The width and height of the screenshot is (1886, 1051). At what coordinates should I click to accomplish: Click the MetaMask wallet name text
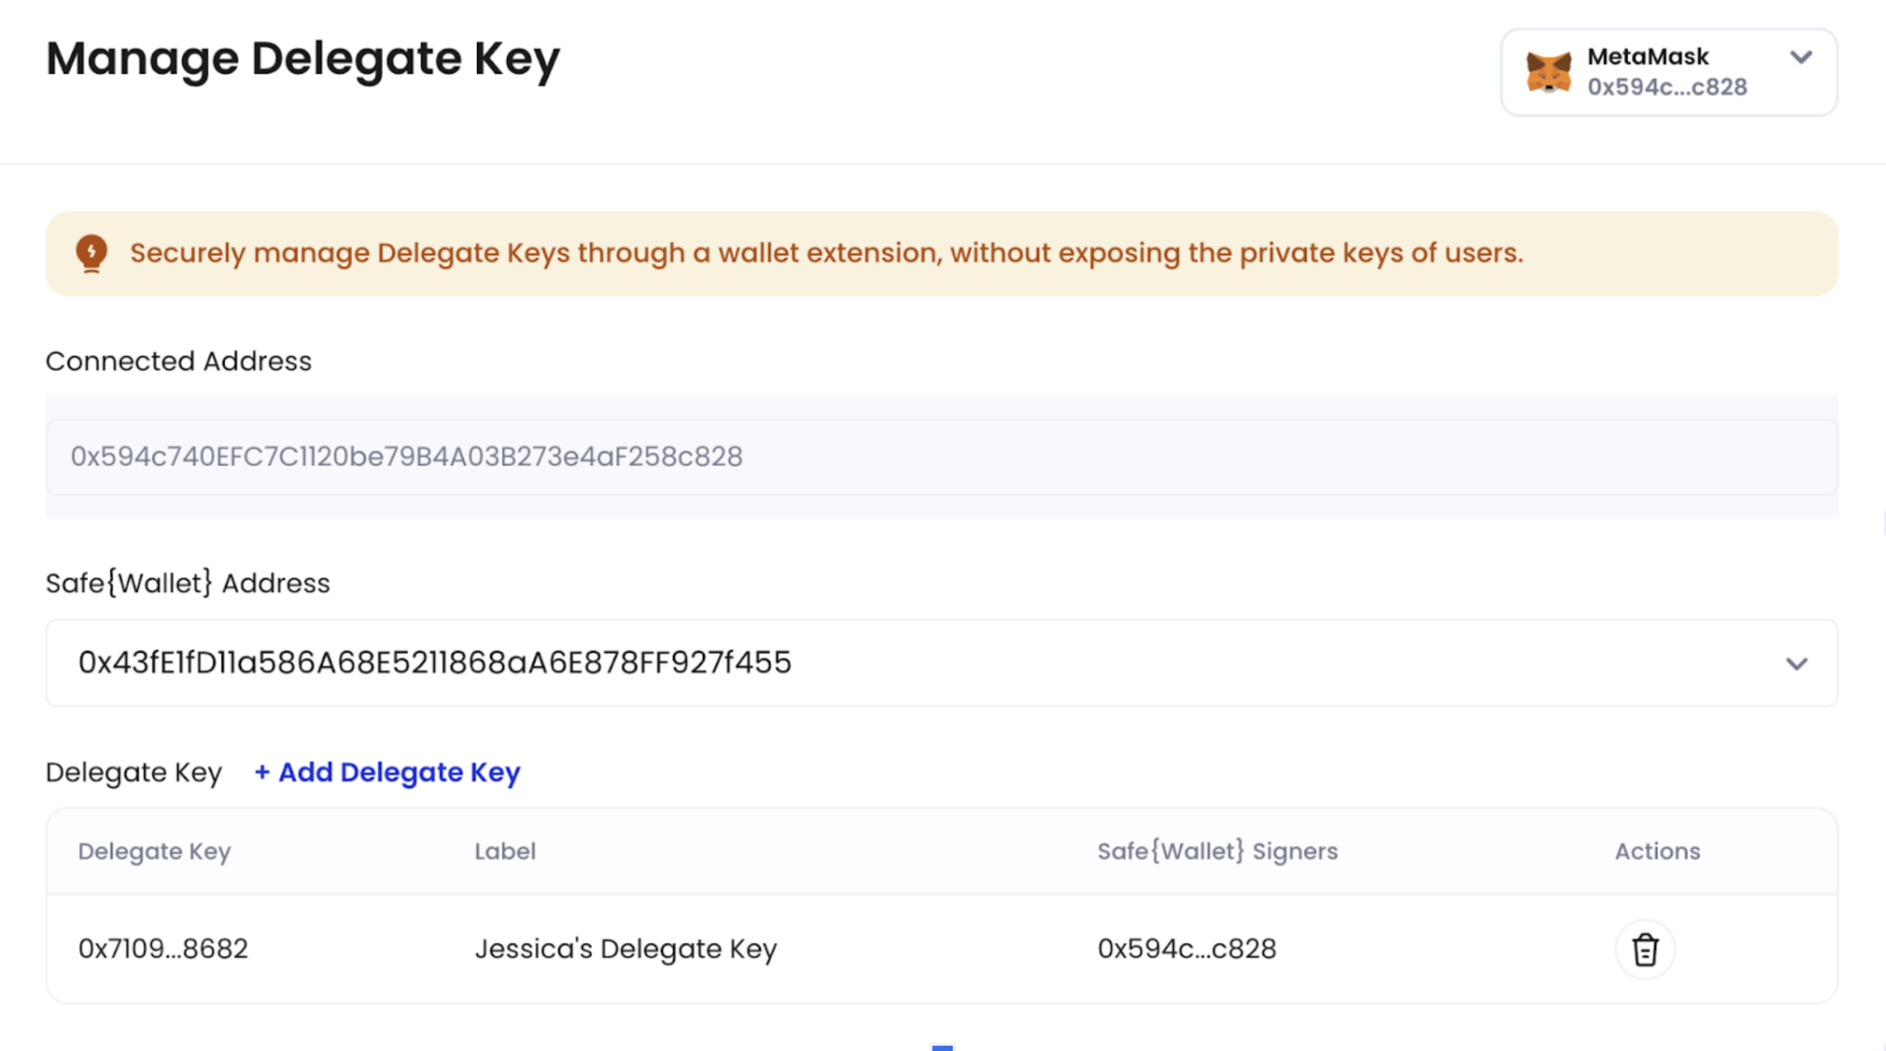(x=1647, y=57)
